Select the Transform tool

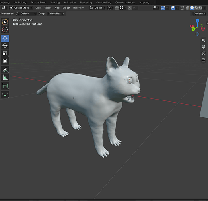[x=5, y=61]
